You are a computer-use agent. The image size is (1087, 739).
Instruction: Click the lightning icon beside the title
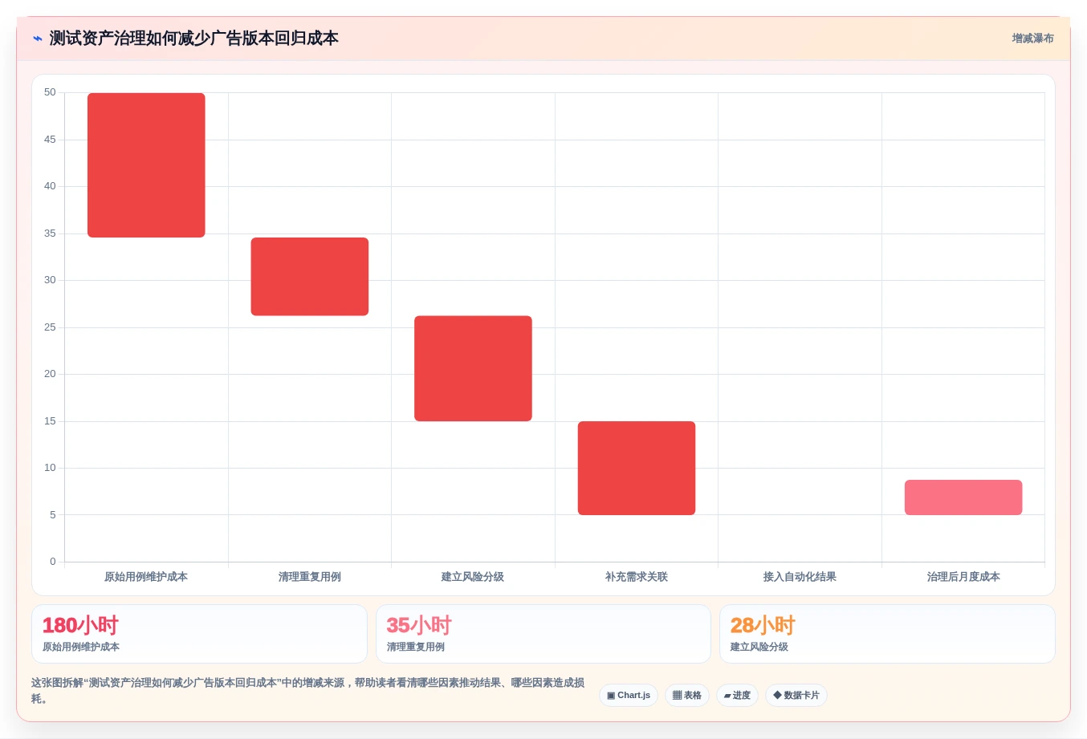(38, 39)
